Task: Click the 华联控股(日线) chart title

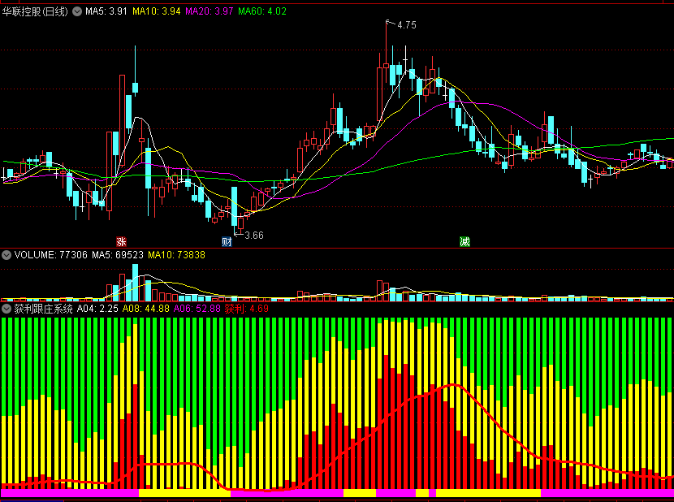Action: point(35,11)
